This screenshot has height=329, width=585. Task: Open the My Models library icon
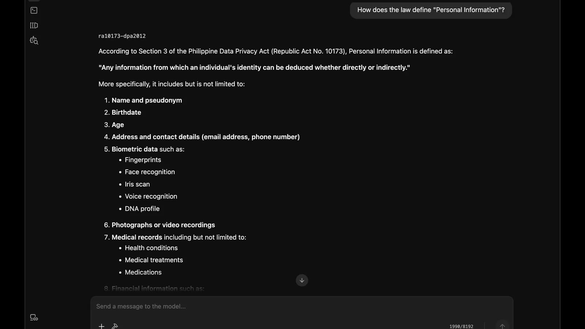point(34,25)
